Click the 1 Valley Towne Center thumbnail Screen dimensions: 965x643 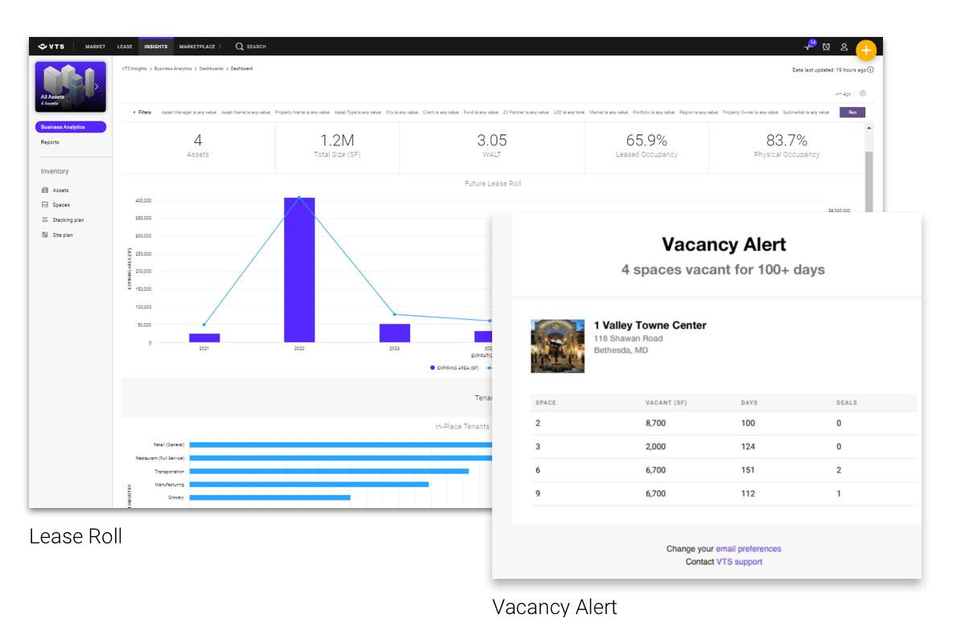click(557, 346)
